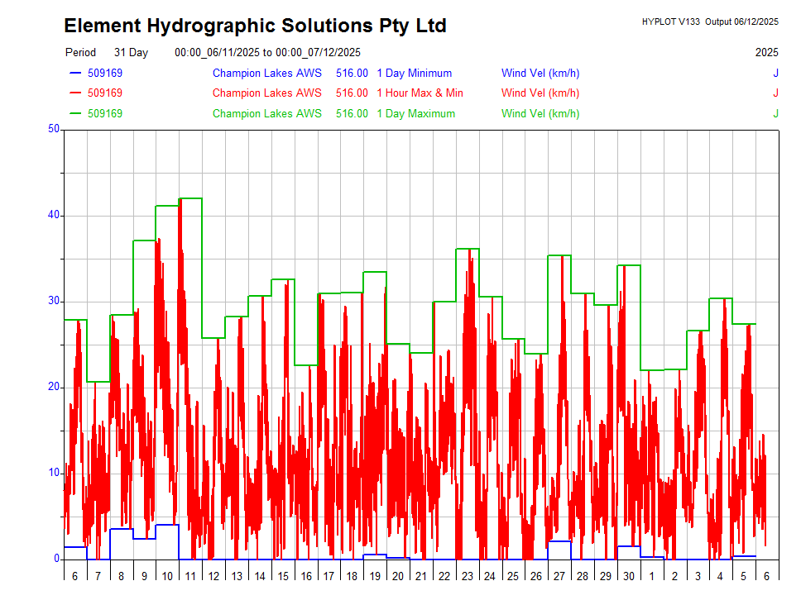Image resolution: width=801 pixels, height=600 pixels.
Task: Click the Output 06/12/2025 date text
Action: [741, 21]
